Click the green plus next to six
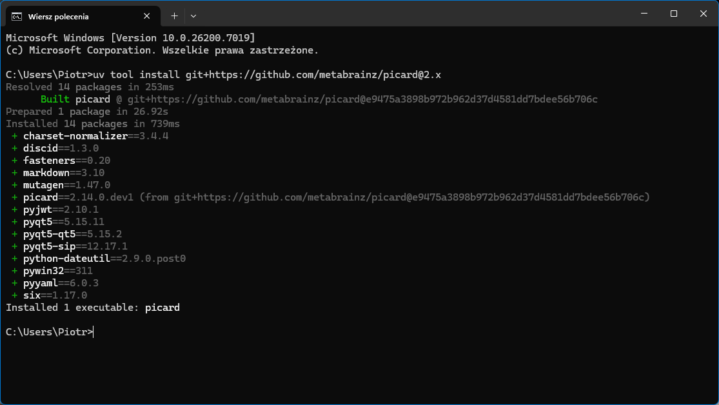 (14, 295)
